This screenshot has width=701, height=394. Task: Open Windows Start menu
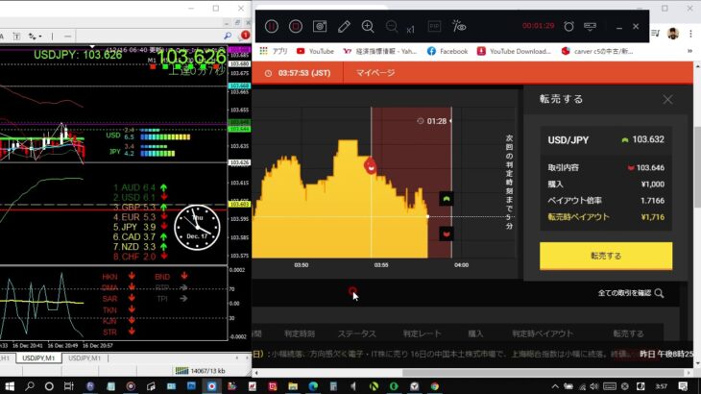[x=11, y=385]
